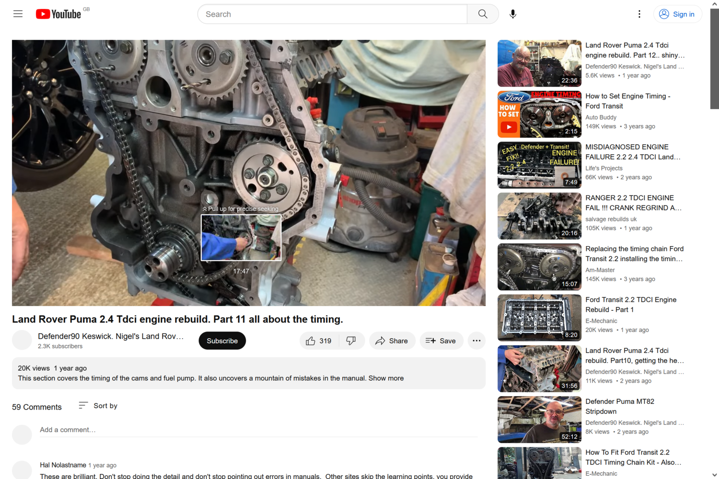Screen dimensions: 719x479
Task: Subscribe to Defender90 Keswick channel
Action: tap(222, 341)
